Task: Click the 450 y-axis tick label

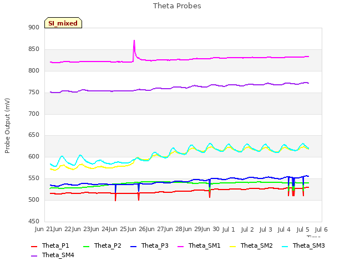Action: click(34, 221)
